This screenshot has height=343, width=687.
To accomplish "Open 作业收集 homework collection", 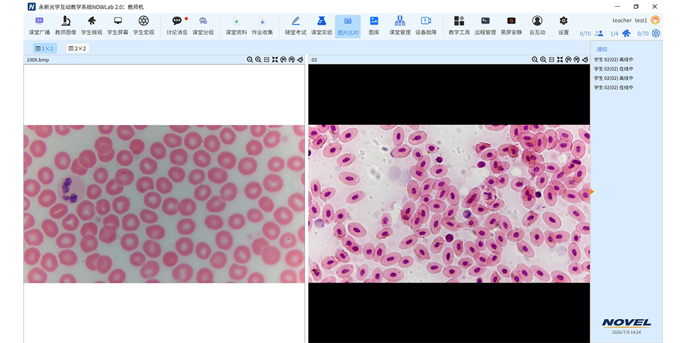I will (x=262, y=26).
